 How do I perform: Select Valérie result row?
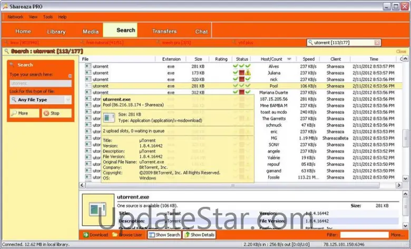[273, 158]
